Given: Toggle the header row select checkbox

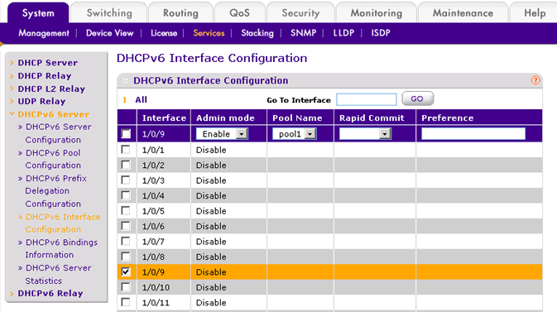Looking at the screenshot, I should click(x=126, y=134).
